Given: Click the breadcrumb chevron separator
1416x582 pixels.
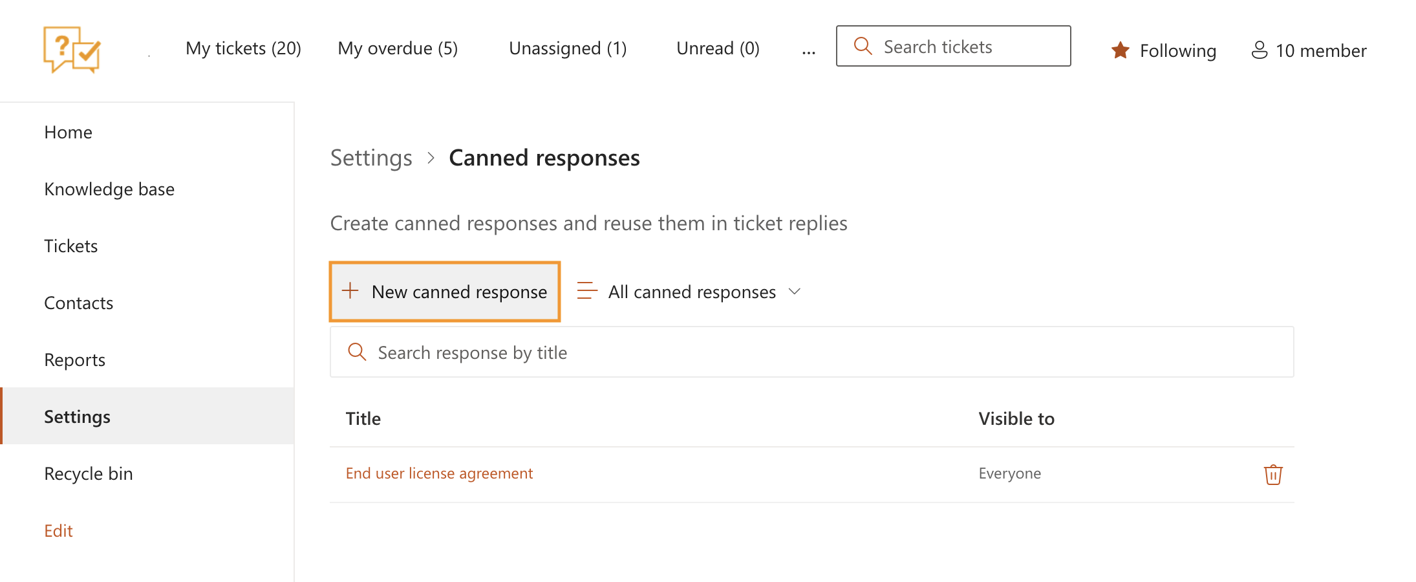Looking at the screenshot, I should pos(431,158).
